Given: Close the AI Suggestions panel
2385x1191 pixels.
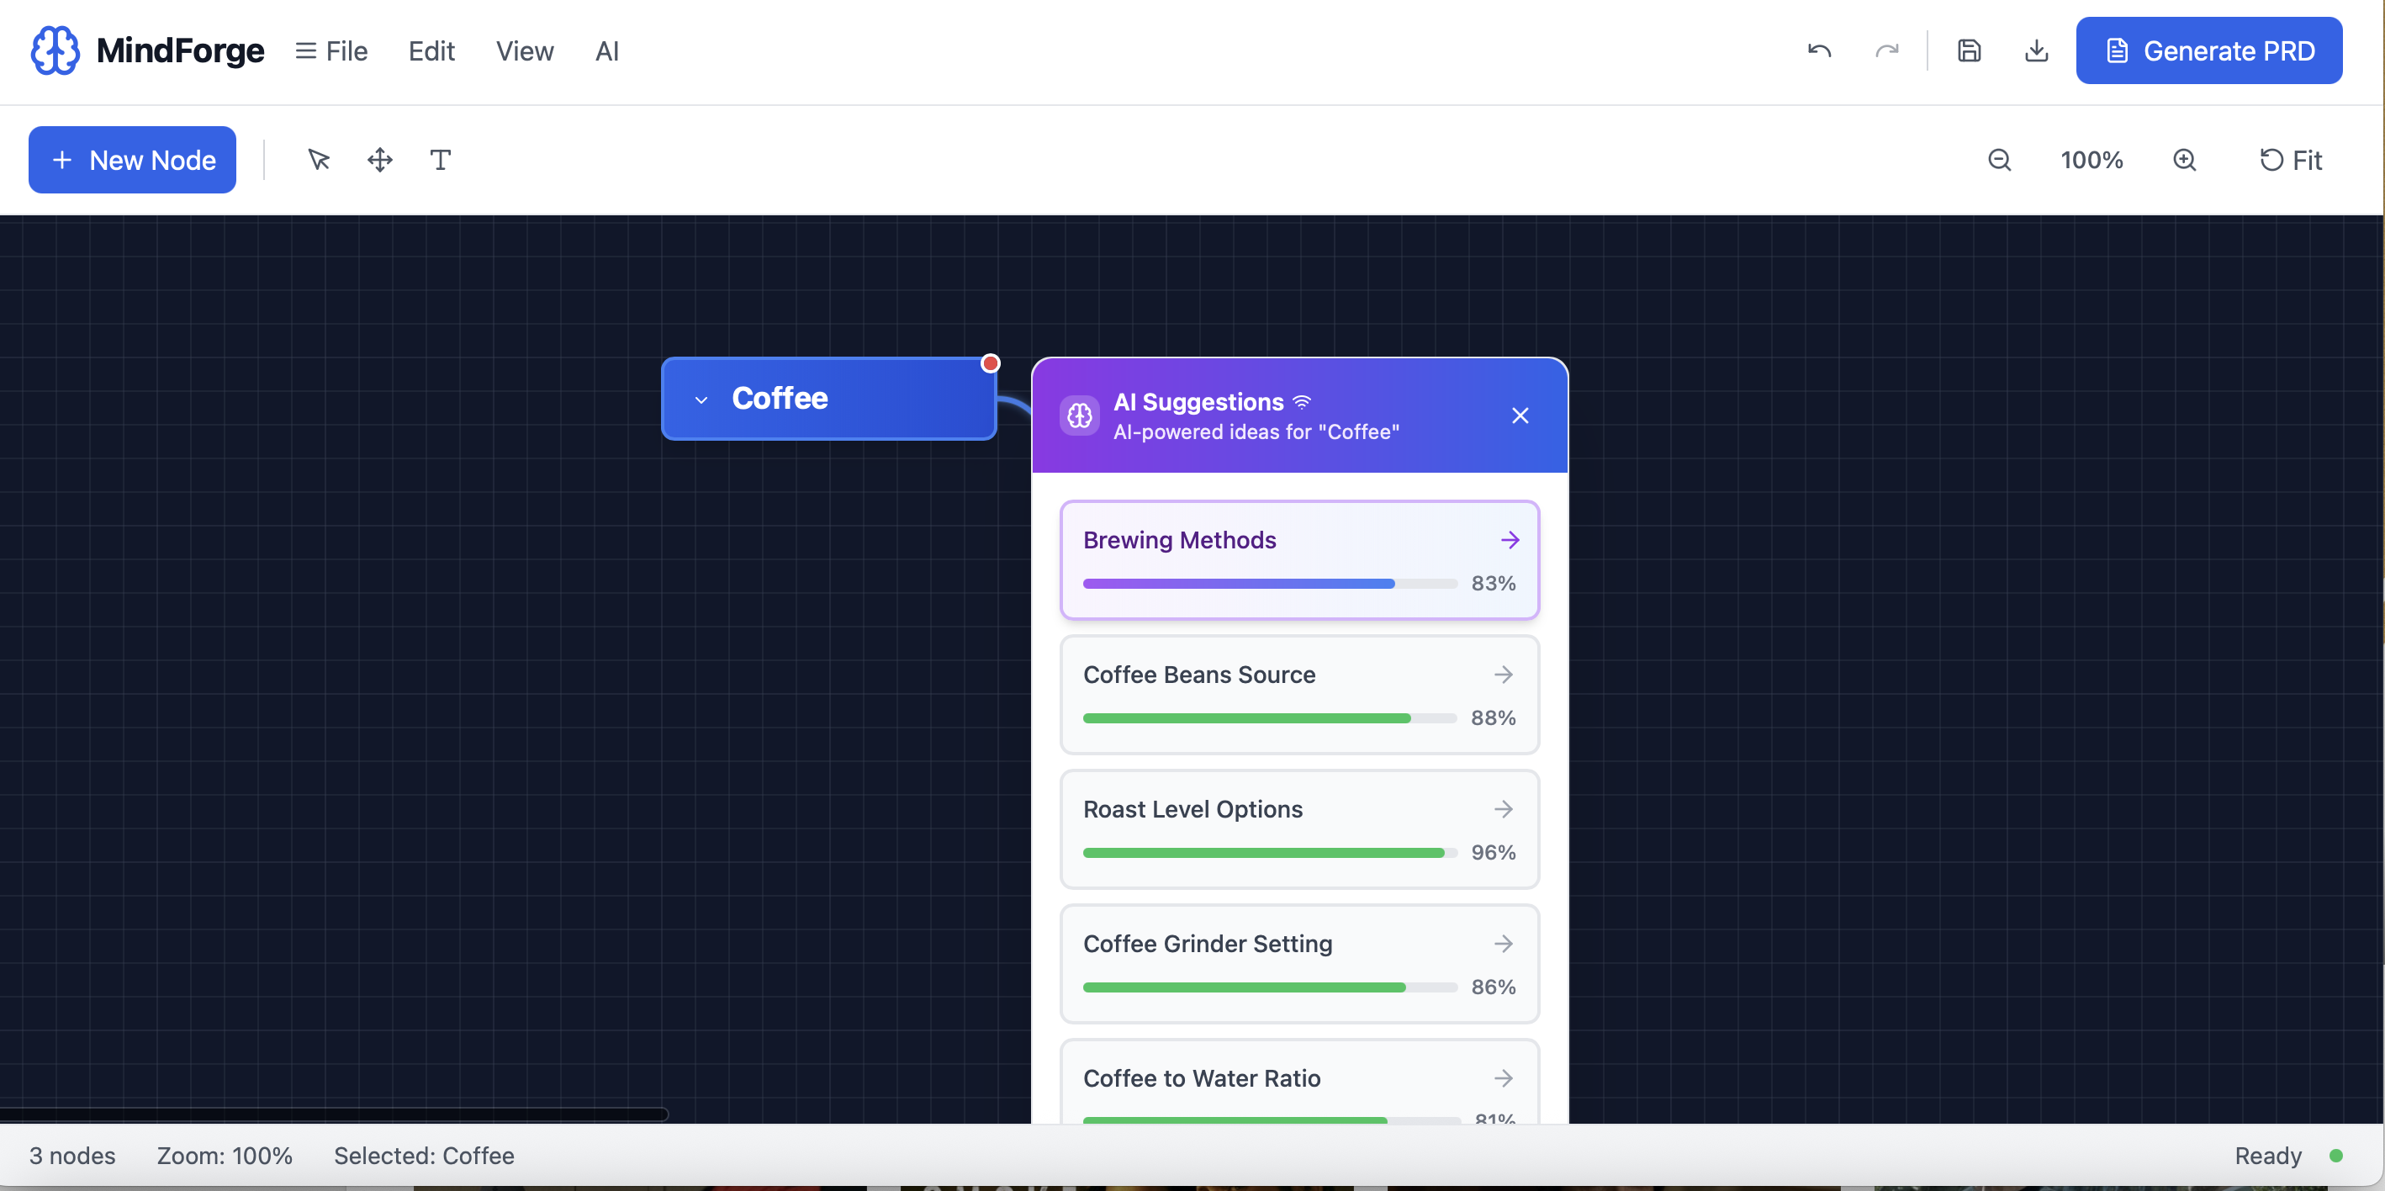Looking at the screenshot, I should click(x=1520, y=415).
